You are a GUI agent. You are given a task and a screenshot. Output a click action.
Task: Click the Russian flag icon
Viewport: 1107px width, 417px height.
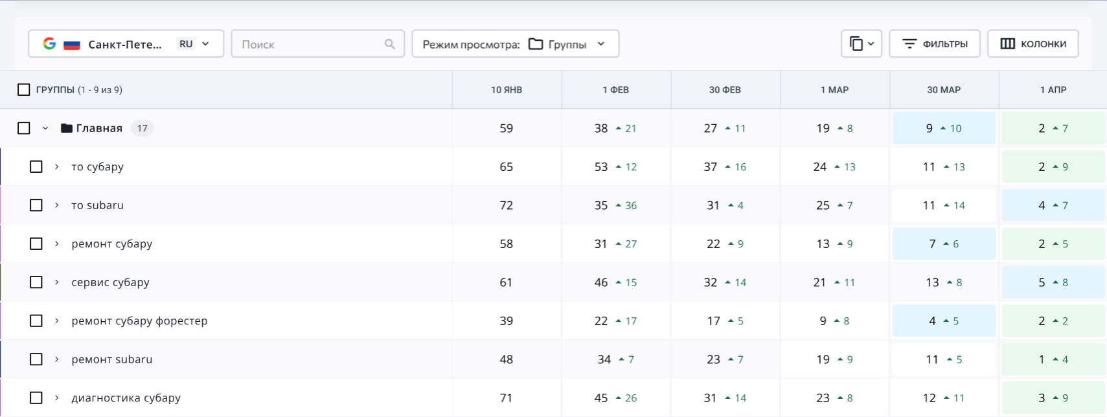(x=71, y=45)
